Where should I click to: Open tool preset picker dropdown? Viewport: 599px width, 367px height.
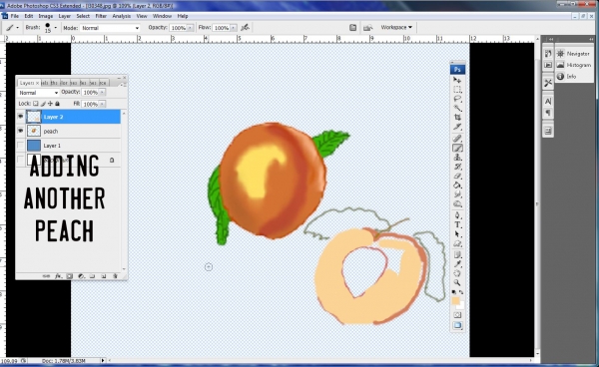coord(17,28)
